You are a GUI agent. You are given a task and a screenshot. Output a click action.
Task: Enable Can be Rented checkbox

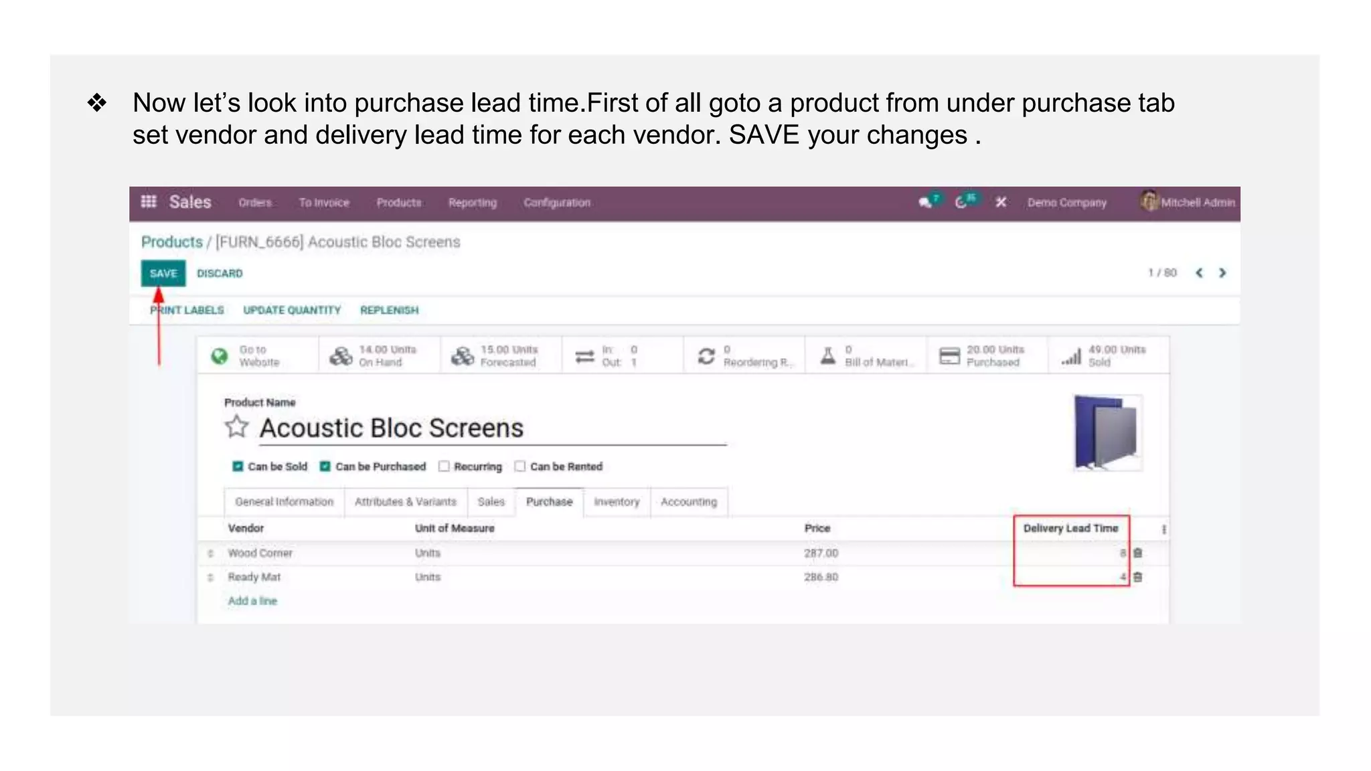click(520, 466)
